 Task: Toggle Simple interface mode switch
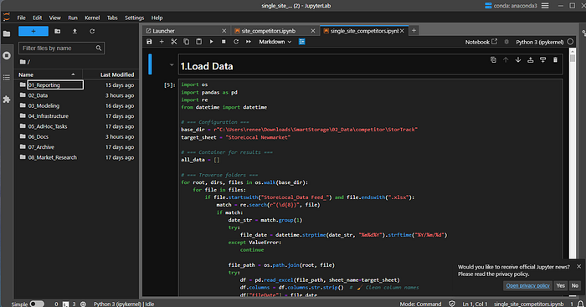coord(37,304)
